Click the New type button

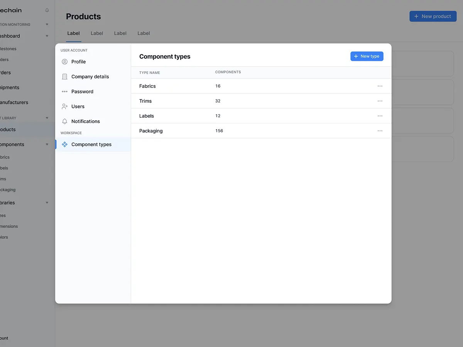tap(367, 56)
